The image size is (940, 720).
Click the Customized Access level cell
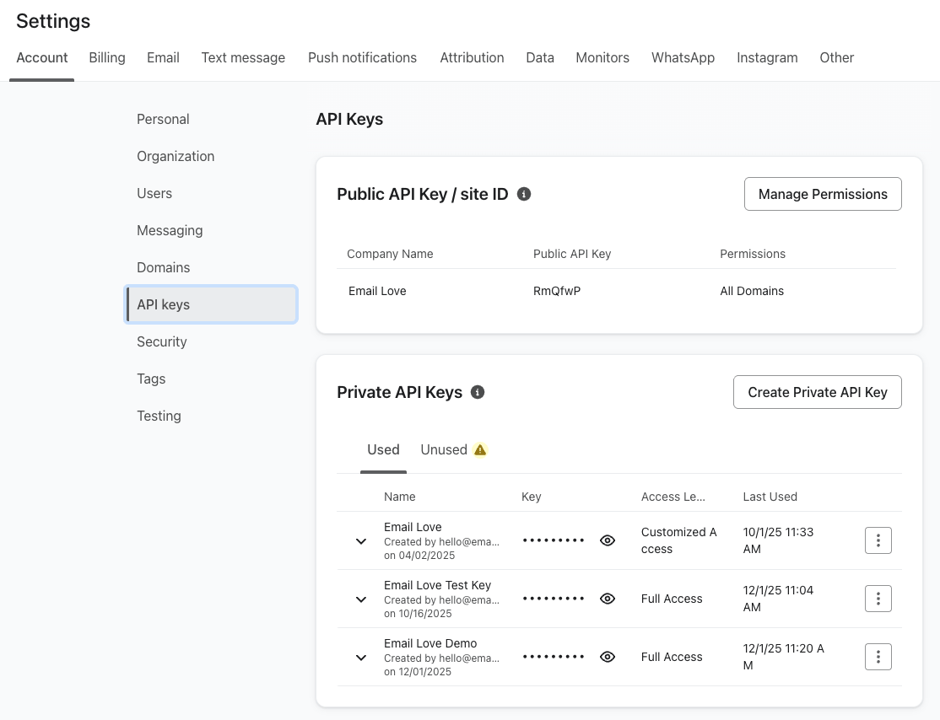[x=678, y=540]
